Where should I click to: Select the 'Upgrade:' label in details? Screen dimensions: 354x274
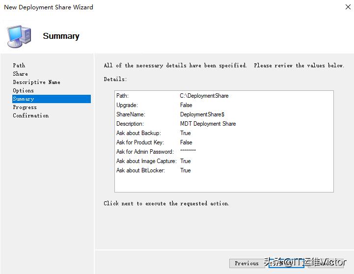tap(127, 105)
